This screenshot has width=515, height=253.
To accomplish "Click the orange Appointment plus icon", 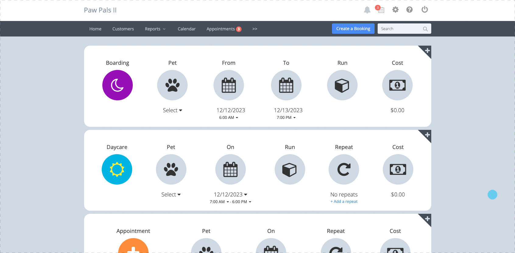I will coord(133,246).
